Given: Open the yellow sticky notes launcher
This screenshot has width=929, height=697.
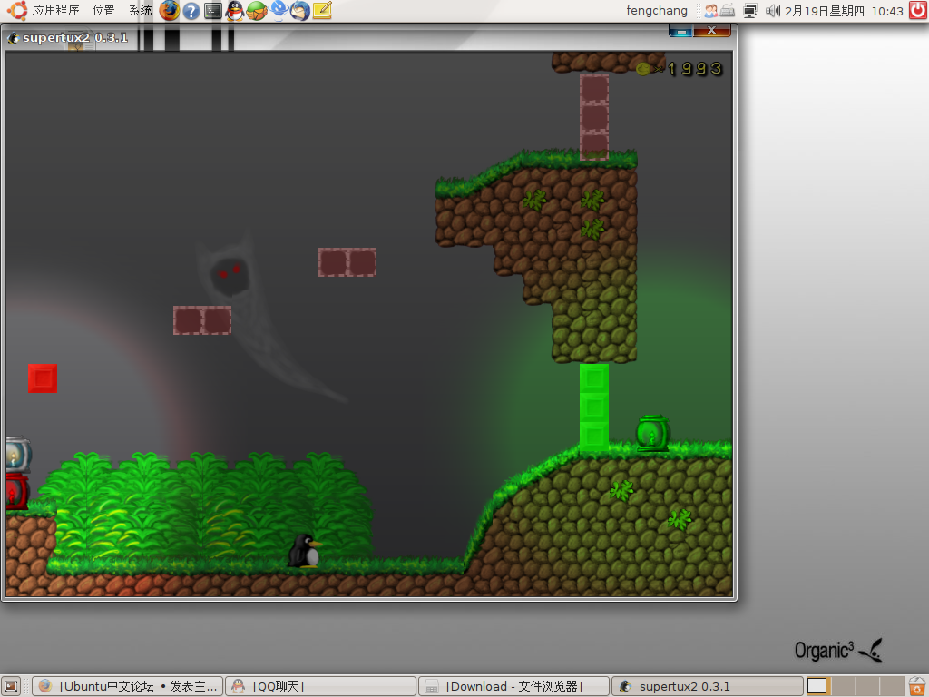Looking at the screenshot, I should [x=322, y=10].
